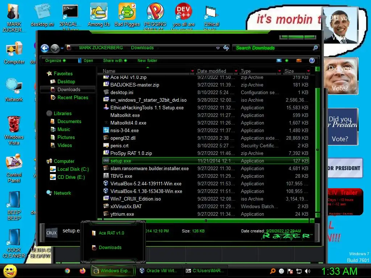Open COCK CLEANER desktop icon

pos(14,244)
